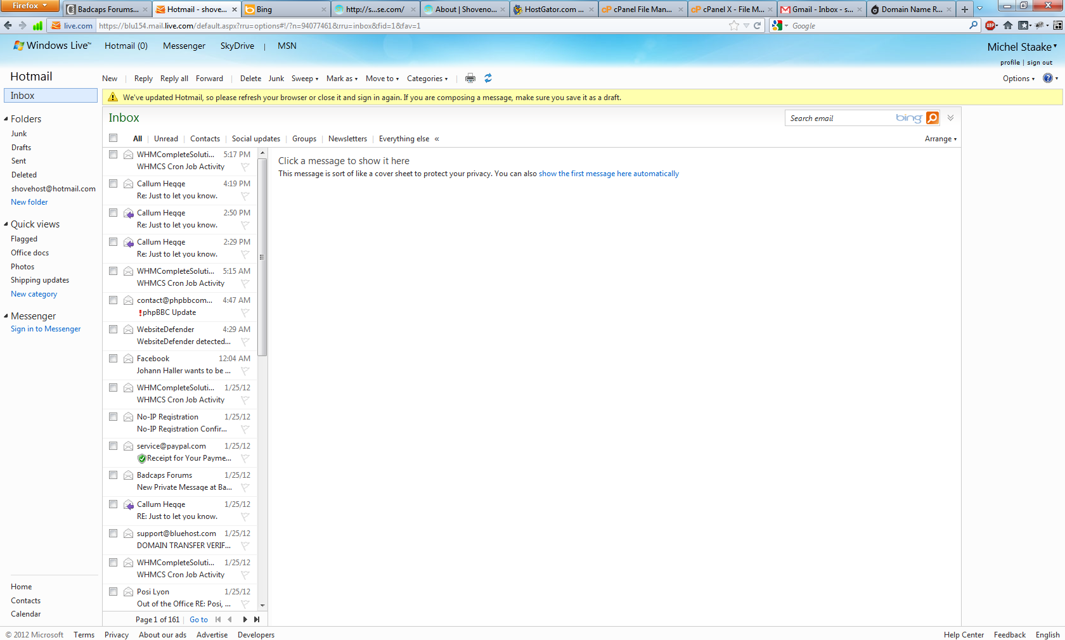
Task: Open the Sign in to Messenger link
Action: click(46, 329)
